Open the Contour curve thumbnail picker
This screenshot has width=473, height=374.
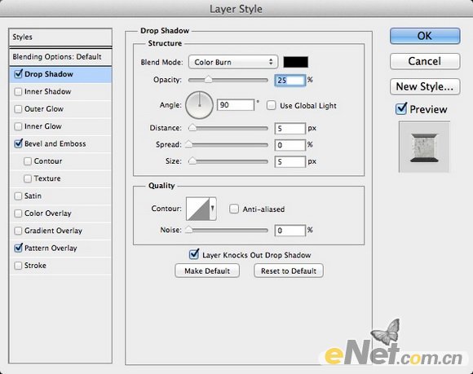198,209
